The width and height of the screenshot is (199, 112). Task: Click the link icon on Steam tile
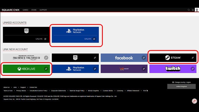193,58
